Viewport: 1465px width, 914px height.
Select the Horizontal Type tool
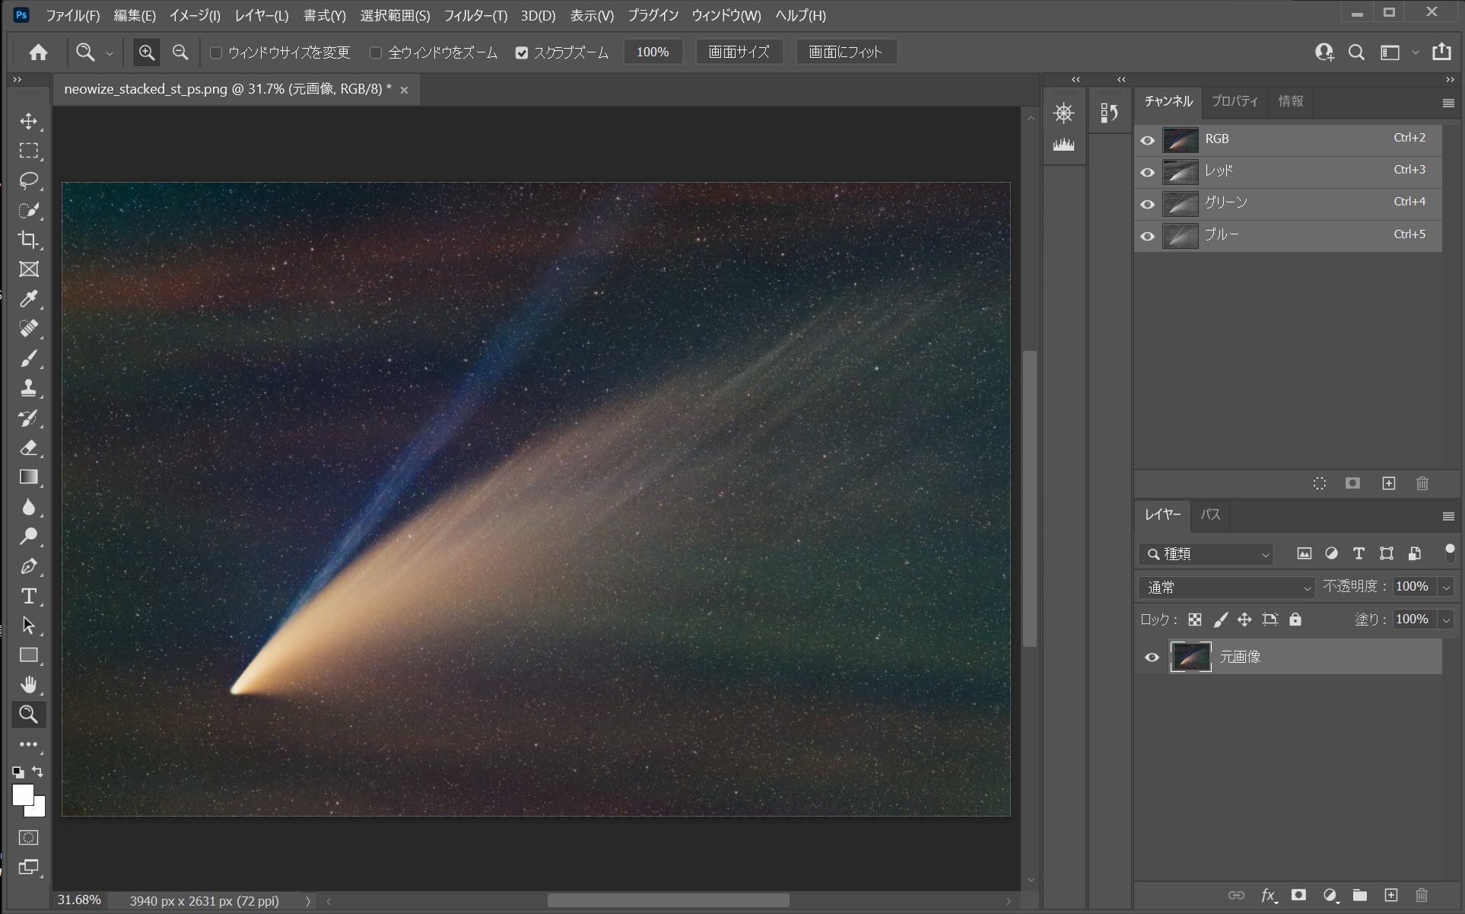(x=29, y=596)
